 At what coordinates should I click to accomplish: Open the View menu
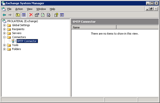coord(29,9)
